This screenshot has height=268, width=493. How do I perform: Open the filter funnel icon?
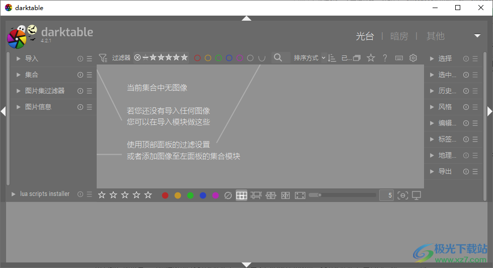[x=103, y=58]
